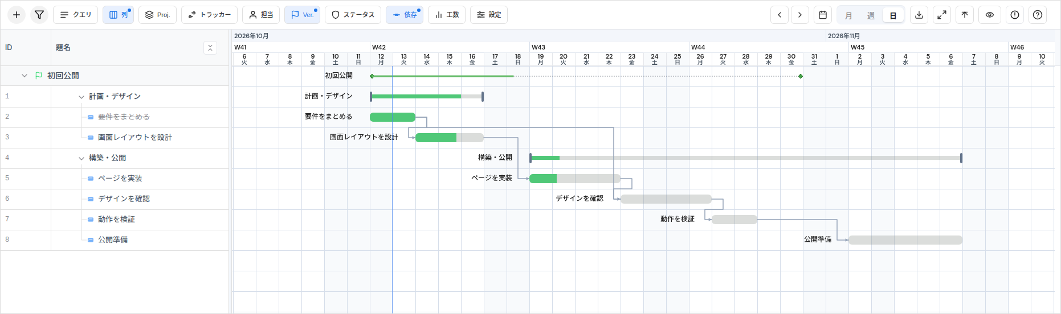
Task: Collapse all rows button beside 題名
Action: 210,48
